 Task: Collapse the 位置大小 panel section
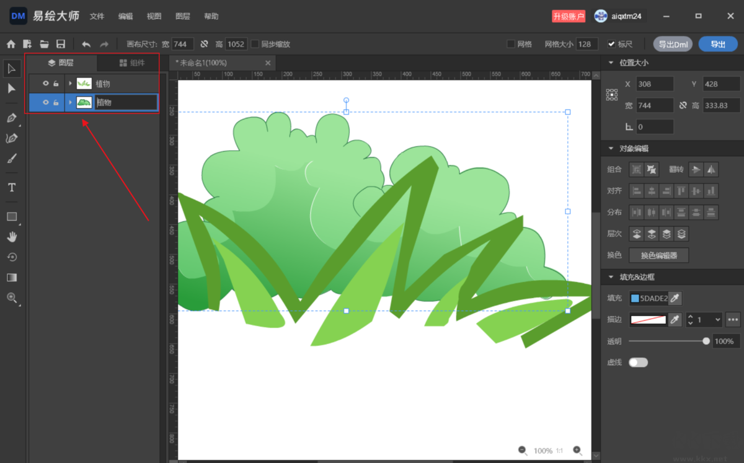[x=611, y=63]
